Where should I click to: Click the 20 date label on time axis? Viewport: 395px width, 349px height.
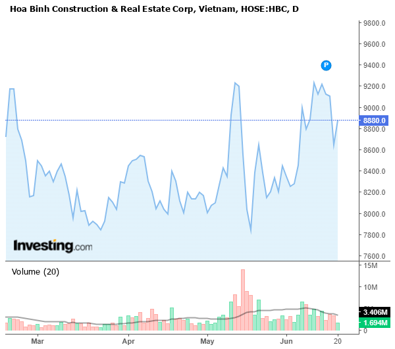pos(337,342)
